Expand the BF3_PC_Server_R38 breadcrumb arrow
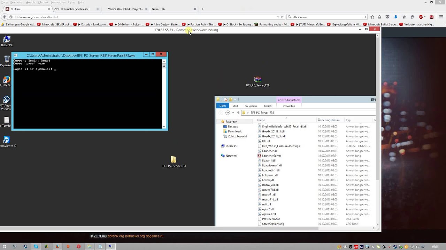Viewport: 446px width, 250px height. pos(248,112)
